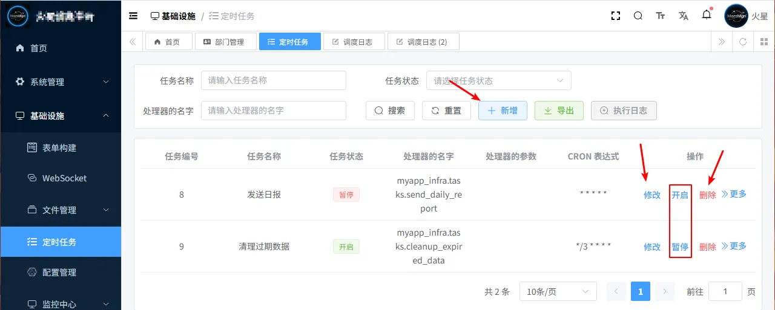Go to next page arrow

pos(664,291)
